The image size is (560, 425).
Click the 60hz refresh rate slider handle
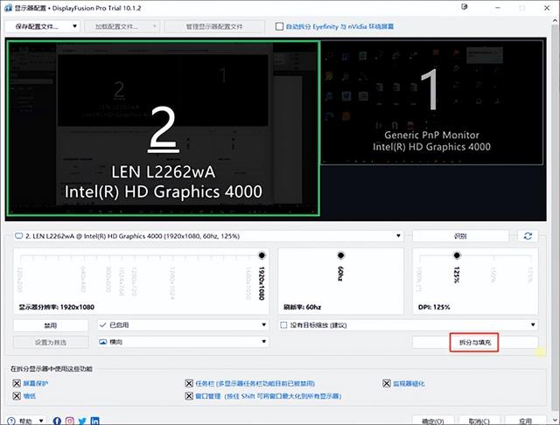(340, 255)
